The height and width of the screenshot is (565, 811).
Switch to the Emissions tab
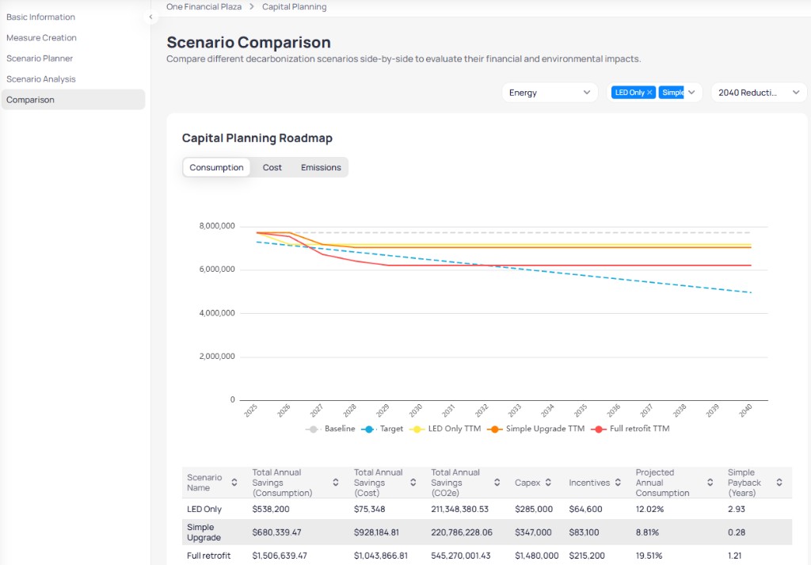click(321, 168)
